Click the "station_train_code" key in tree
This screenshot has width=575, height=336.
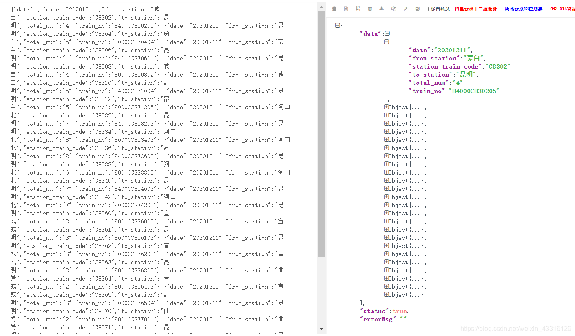(x=446, y=66)
